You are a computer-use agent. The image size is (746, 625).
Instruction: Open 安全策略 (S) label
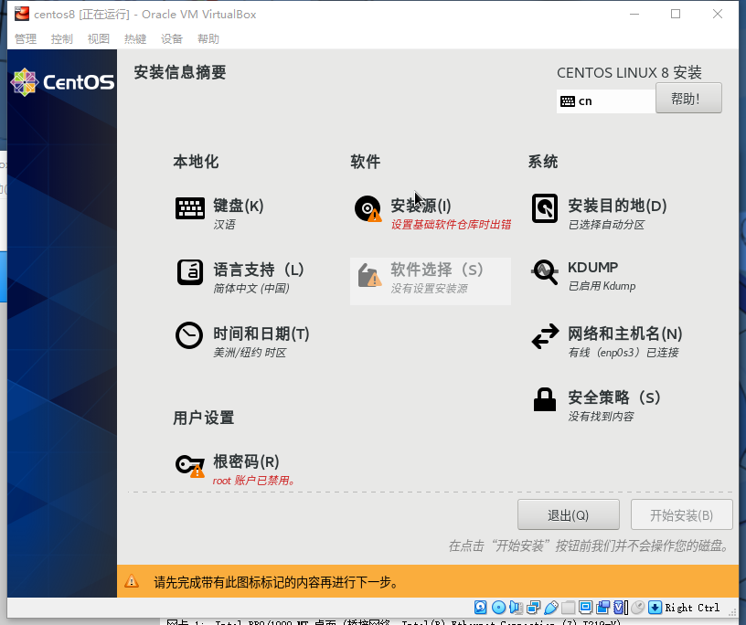614,397
